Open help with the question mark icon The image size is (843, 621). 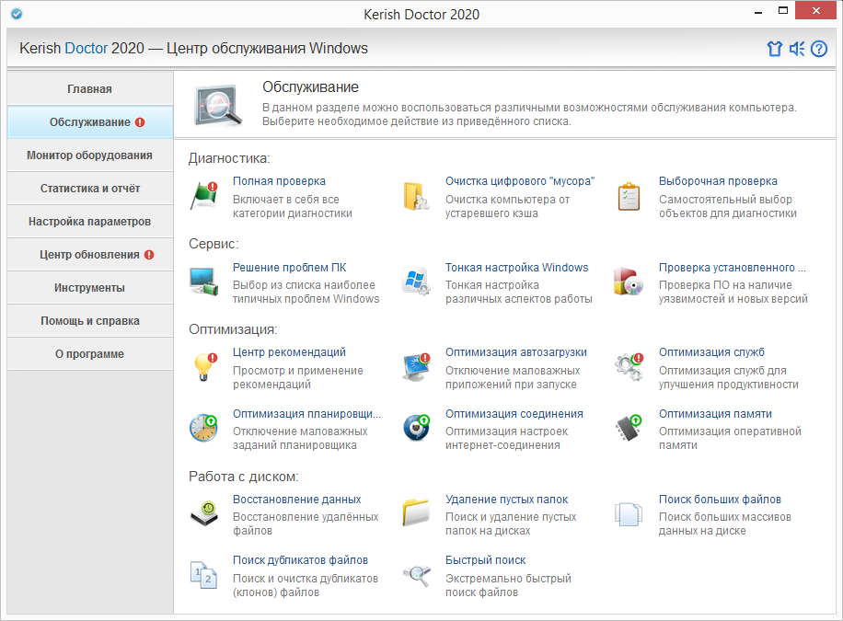[819, 49]
